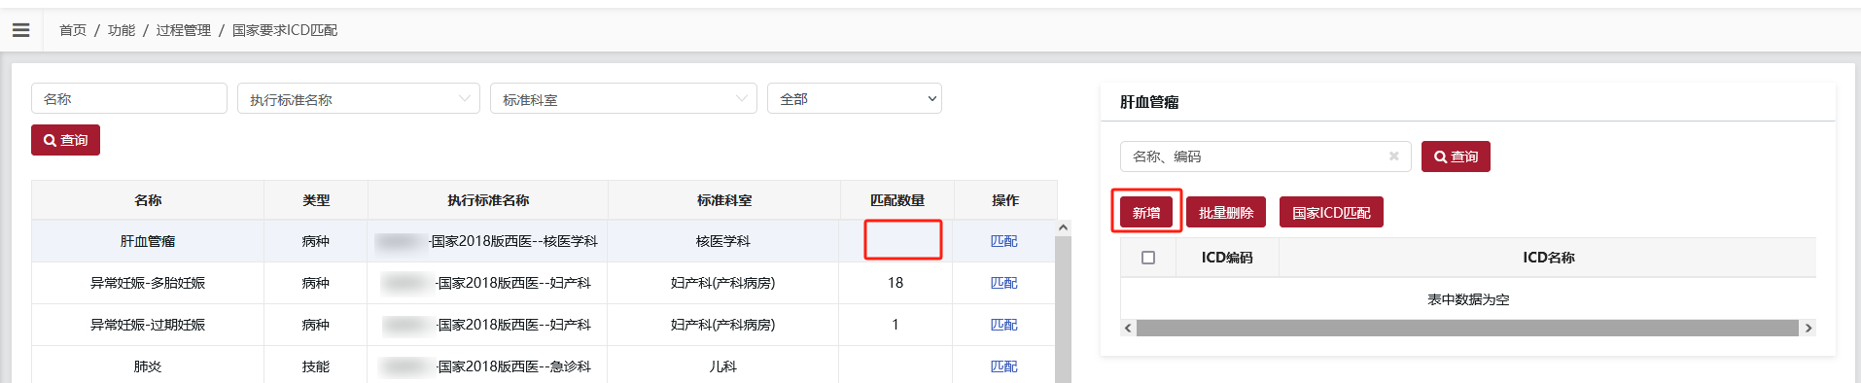Click 匹配 link for 肺炎 row

(x=1004, y=366)
